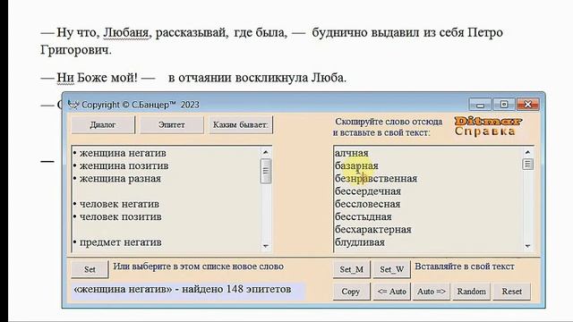This screenshot has width=573, height=322.
Task: Select the epithet «бесстыдная»
Action: tap(363, 216)
